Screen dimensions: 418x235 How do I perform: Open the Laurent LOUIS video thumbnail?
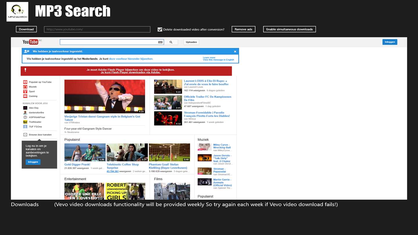[x=168, y=87]
